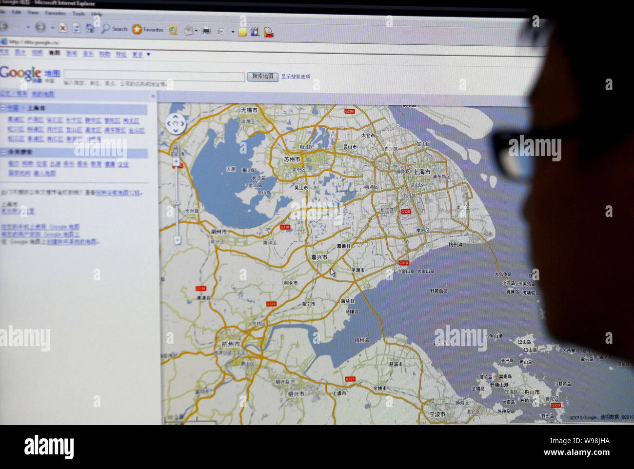Click the Research books icon in toolbar

255,32
